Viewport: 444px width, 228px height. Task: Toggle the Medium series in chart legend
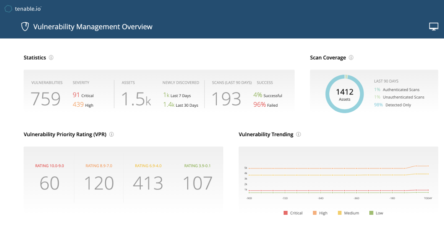click(348, 213)
